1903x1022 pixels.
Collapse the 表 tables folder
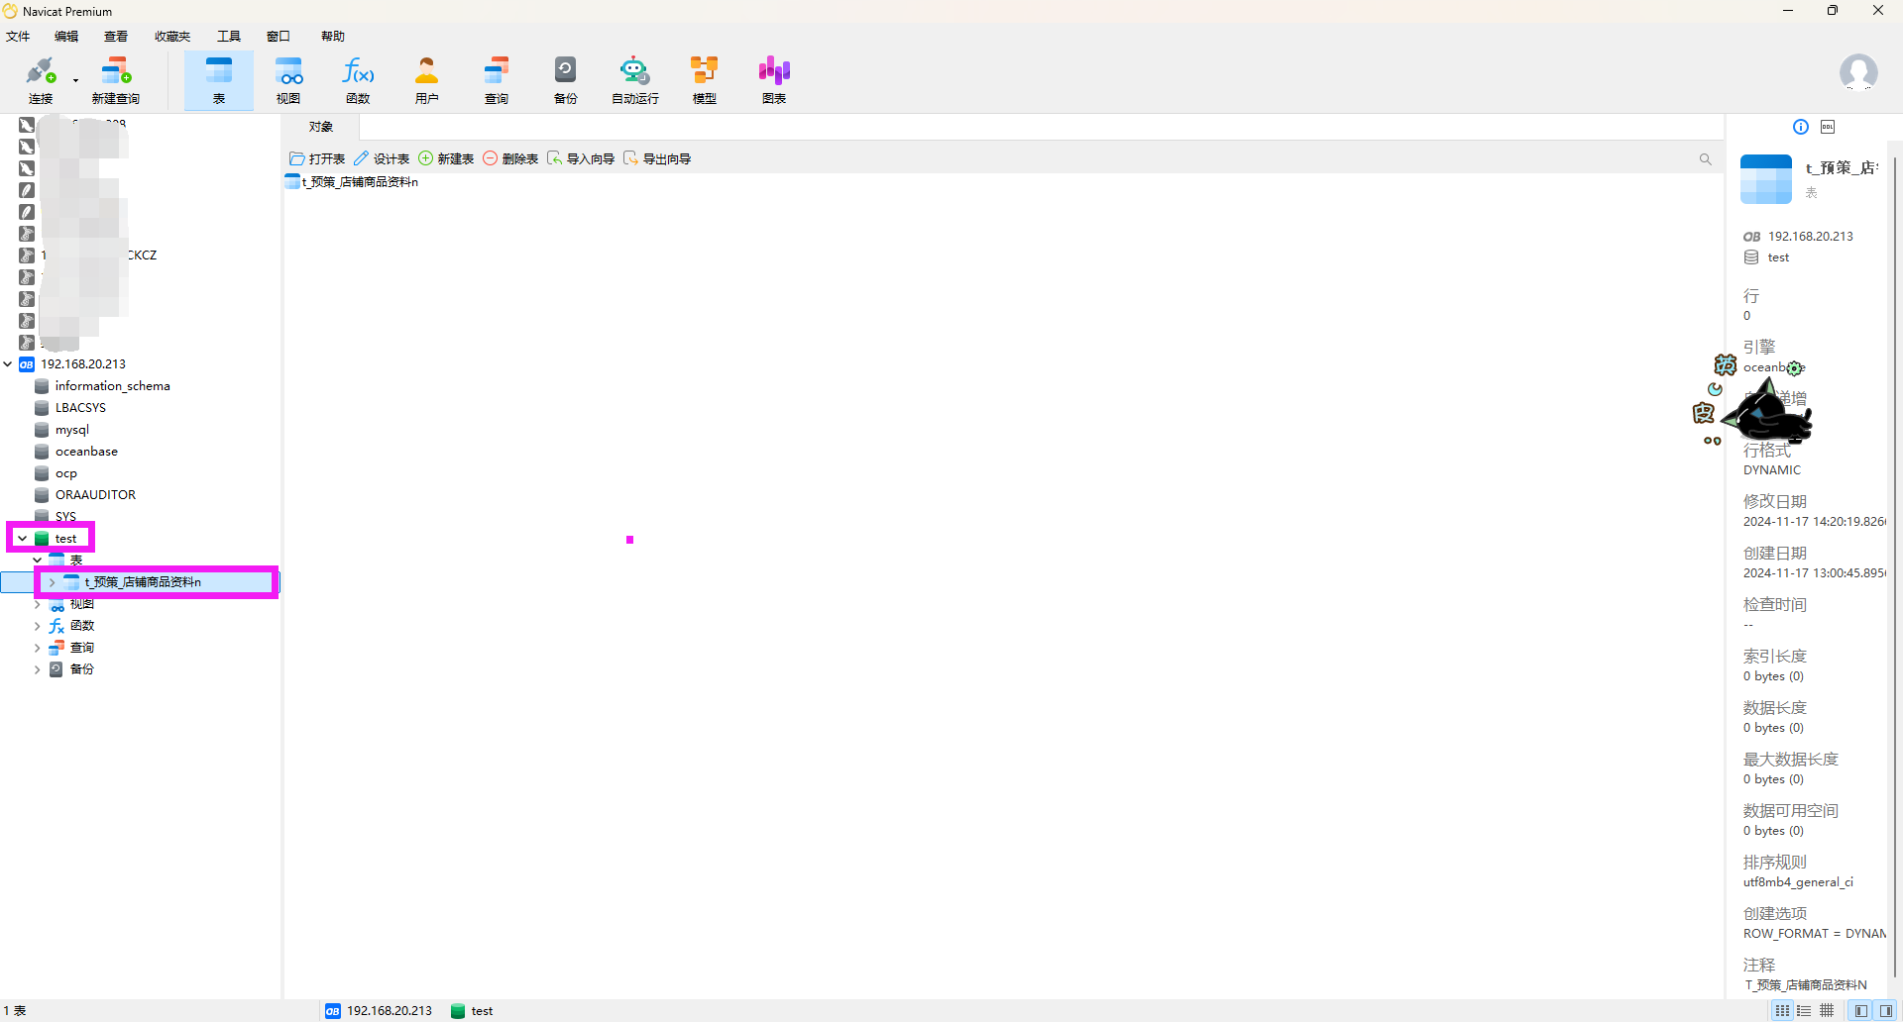coord(37,561)
